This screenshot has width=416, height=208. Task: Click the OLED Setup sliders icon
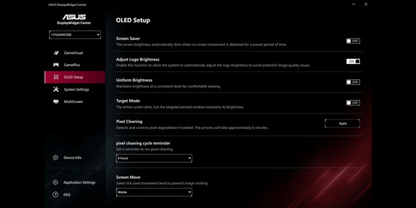click(56, 77)
